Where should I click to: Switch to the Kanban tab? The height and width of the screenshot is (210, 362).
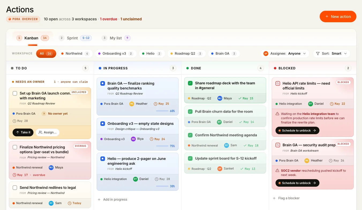pyautogui.click(x=33, y=38)
